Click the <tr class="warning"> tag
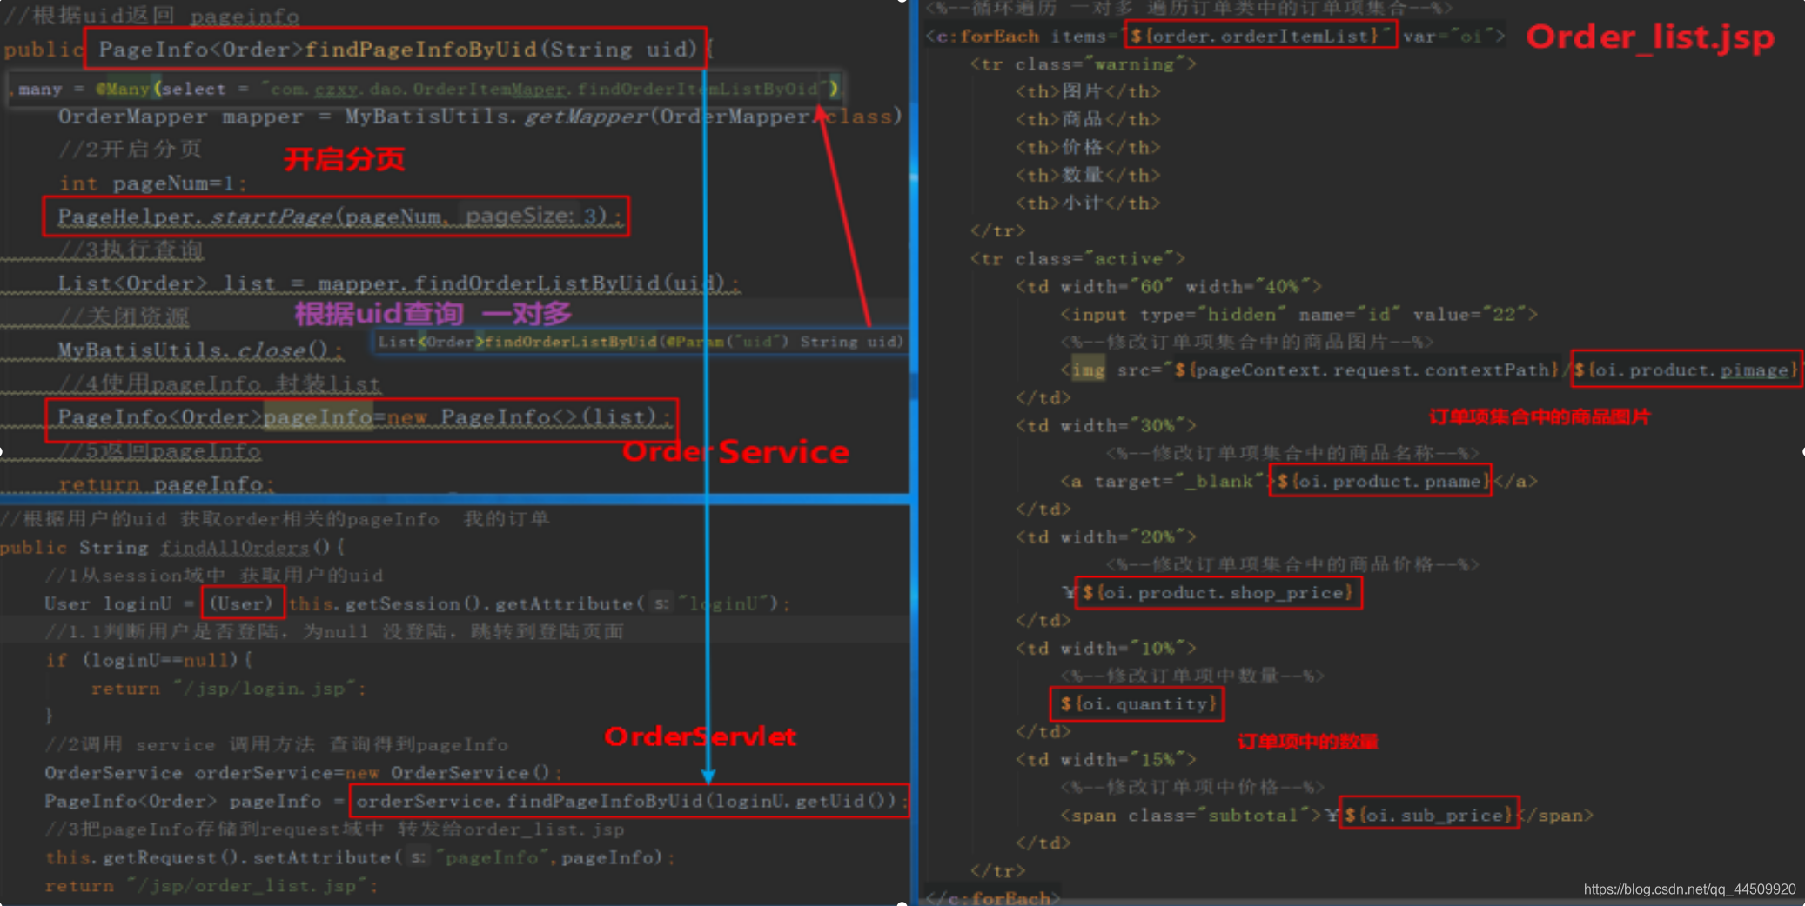Screen dimensions: 1805x906 click(1084, 64)
